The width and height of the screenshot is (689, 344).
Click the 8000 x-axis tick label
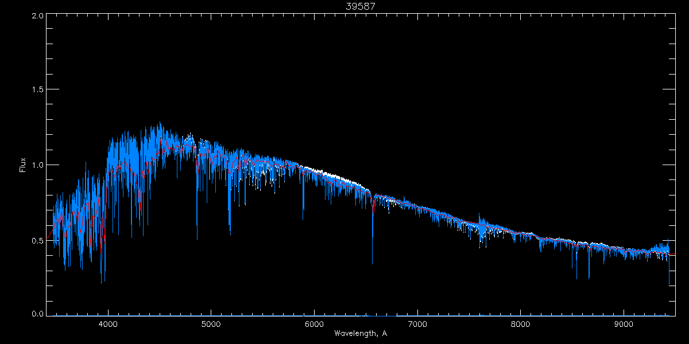(521, 323)
